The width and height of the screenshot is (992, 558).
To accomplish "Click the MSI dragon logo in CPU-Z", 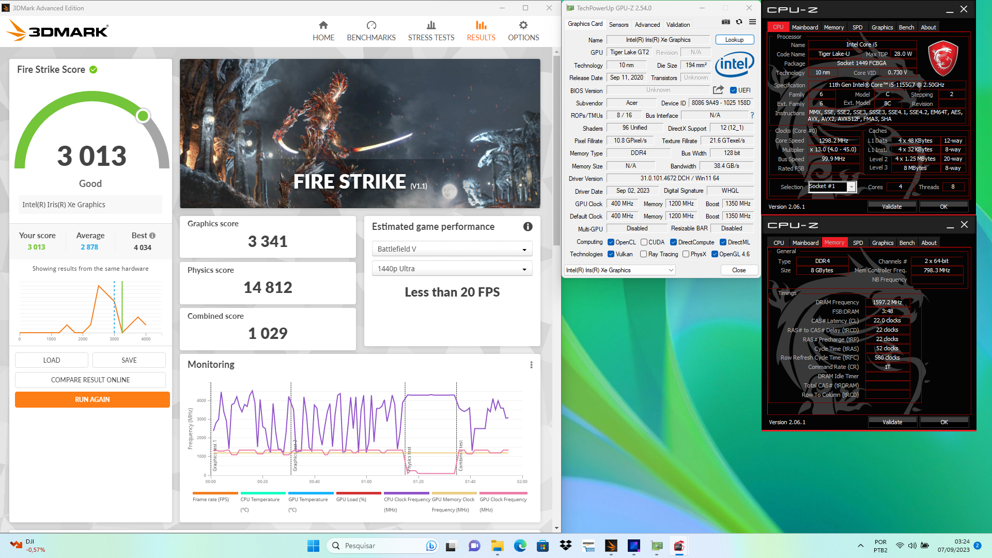I will [x=943, y=58].
